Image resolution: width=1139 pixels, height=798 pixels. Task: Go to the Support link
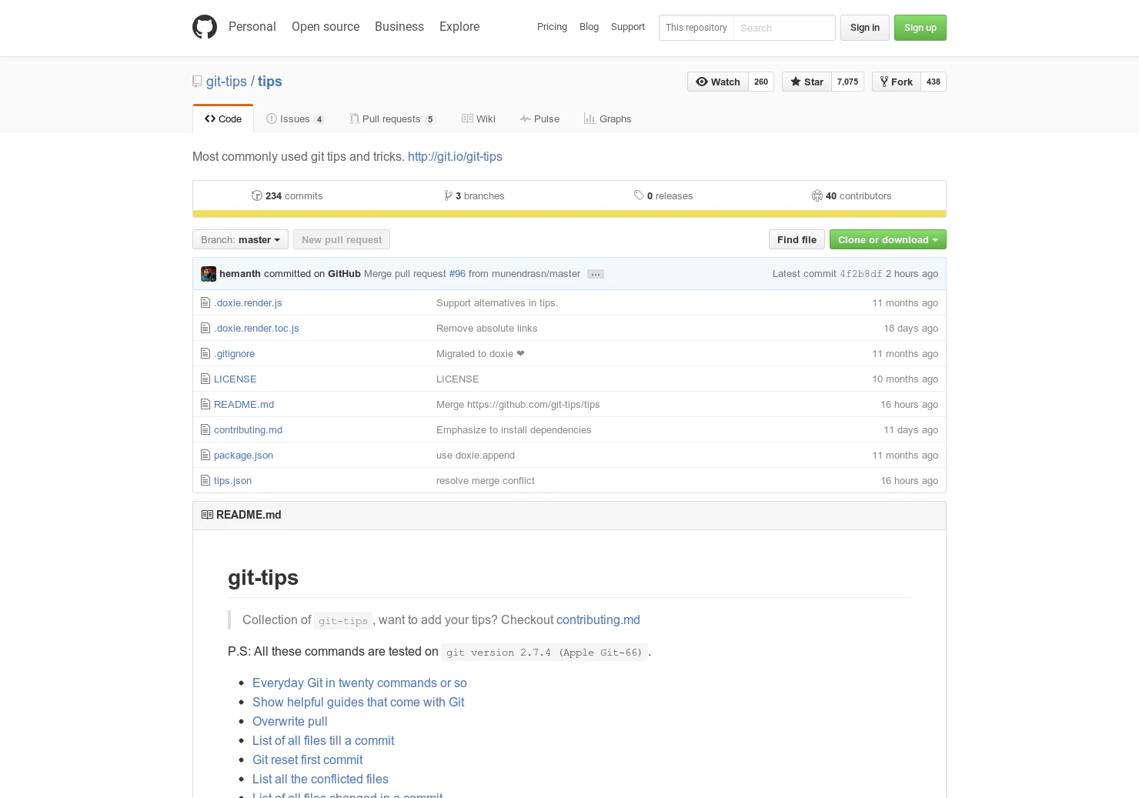pos(628,27)
